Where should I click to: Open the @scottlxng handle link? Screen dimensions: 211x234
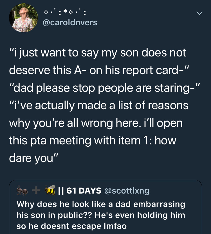pyautogui.click(x=127, y=191)
